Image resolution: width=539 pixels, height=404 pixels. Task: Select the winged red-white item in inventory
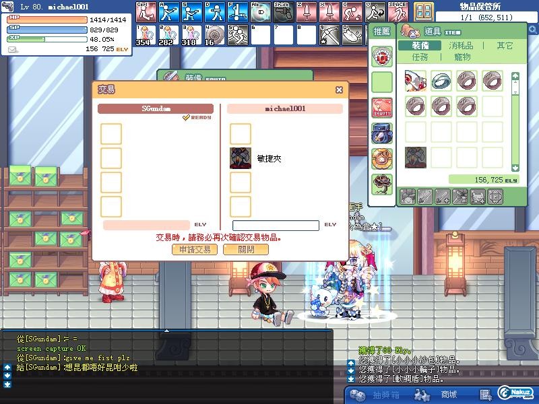pos(416,81)
